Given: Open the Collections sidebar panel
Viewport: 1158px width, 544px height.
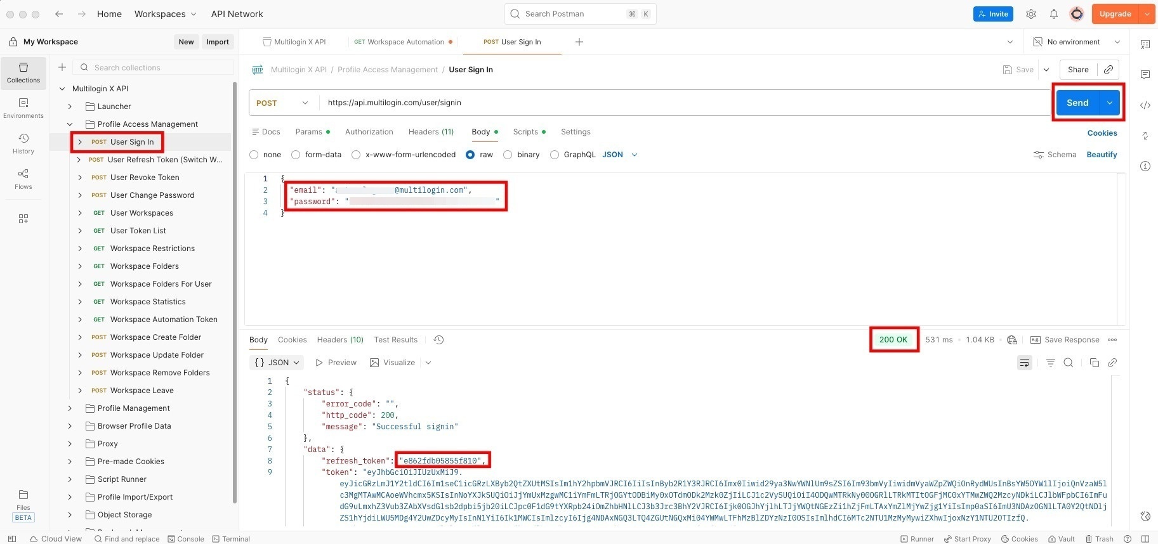Looking at the screenshot, I should click(23, 72).
